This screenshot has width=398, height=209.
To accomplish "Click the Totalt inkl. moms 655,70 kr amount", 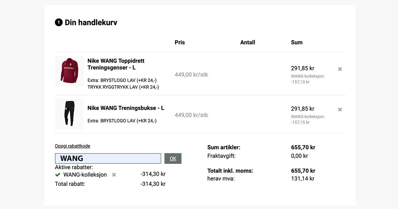I will (303, 171).
